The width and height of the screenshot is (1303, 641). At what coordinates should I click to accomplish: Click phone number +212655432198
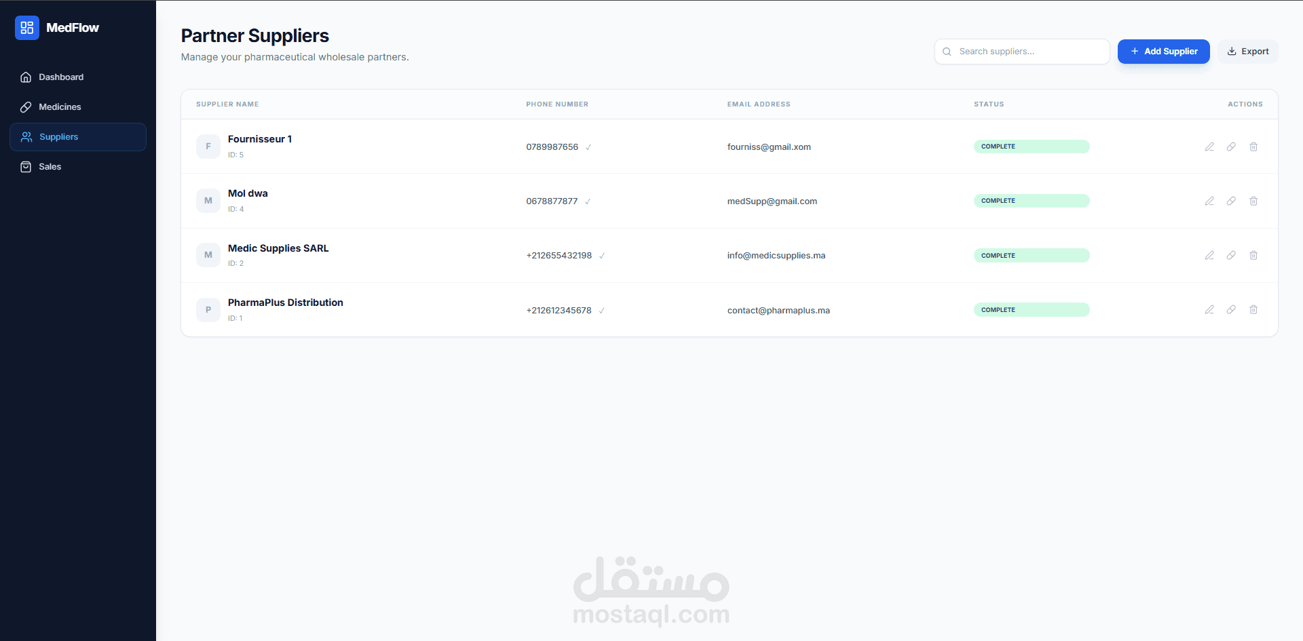click(x=559, y=256)
